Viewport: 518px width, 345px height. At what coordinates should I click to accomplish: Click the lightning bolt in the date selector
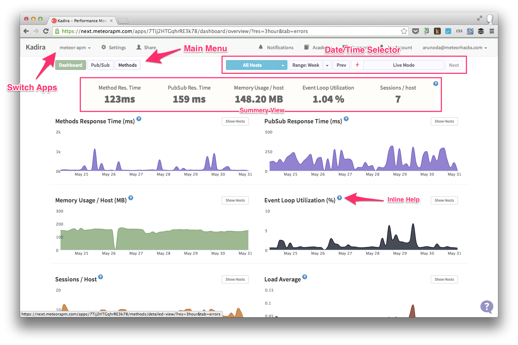tap(357, 65)
